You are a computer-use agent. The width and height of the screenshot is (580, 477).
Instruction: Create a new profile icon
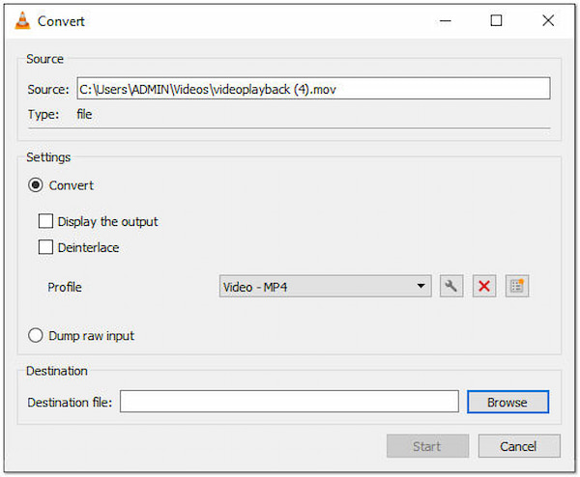coord(517,286)
